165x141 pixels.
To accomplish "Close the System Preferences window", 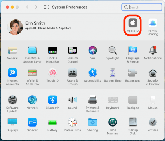I will 7,7.
